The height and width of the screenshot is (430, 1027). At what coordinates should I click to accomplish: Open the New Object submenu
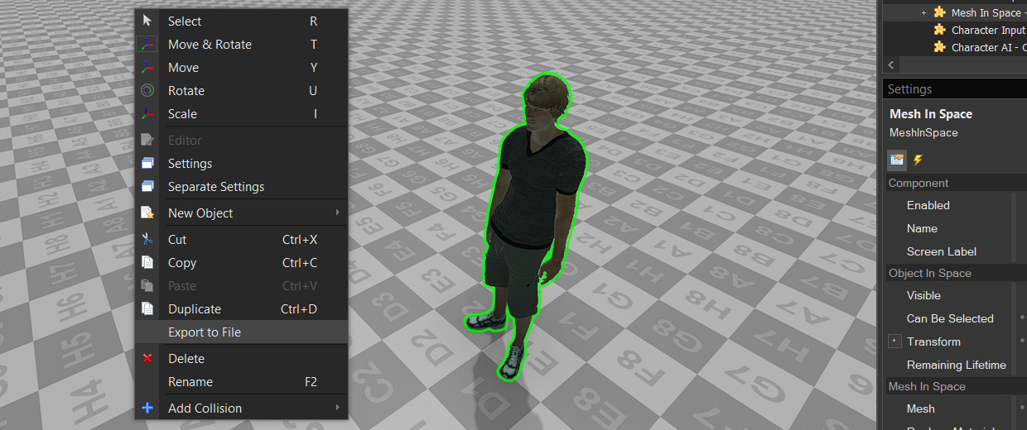click(x=240, y=213)
